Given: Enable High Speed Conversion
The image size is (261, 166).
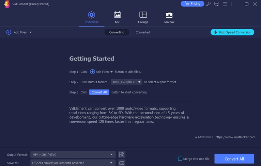Looking at the screenshot, I should tap(232, 32).
